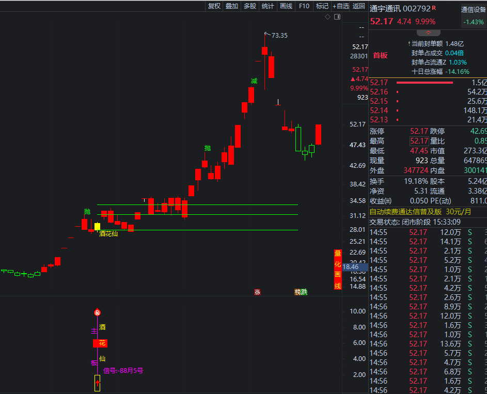
Task: Add stock to watchlist with +自选
Action: click(340, 6)
